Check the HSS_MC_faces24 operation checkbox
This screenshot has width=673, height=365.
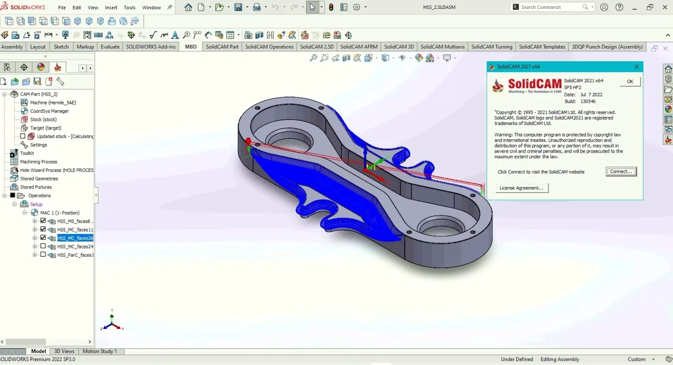(x=43, y=246)
